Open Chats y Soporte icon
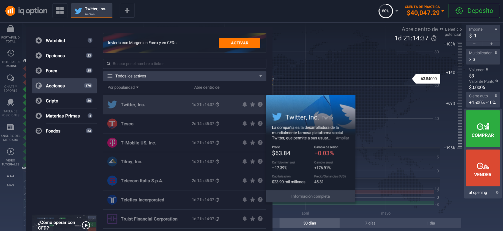 11,78
